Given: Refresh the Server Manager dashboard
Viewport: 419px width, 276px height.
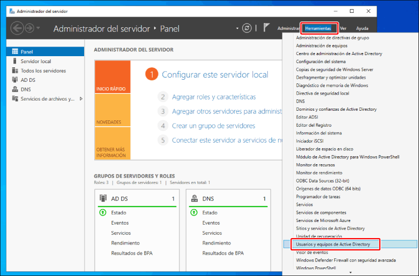Looking at the screenshot, I should 246,28.
